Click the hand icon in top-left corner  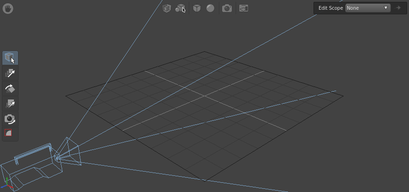pyautogui.click(x=8, y=9)
